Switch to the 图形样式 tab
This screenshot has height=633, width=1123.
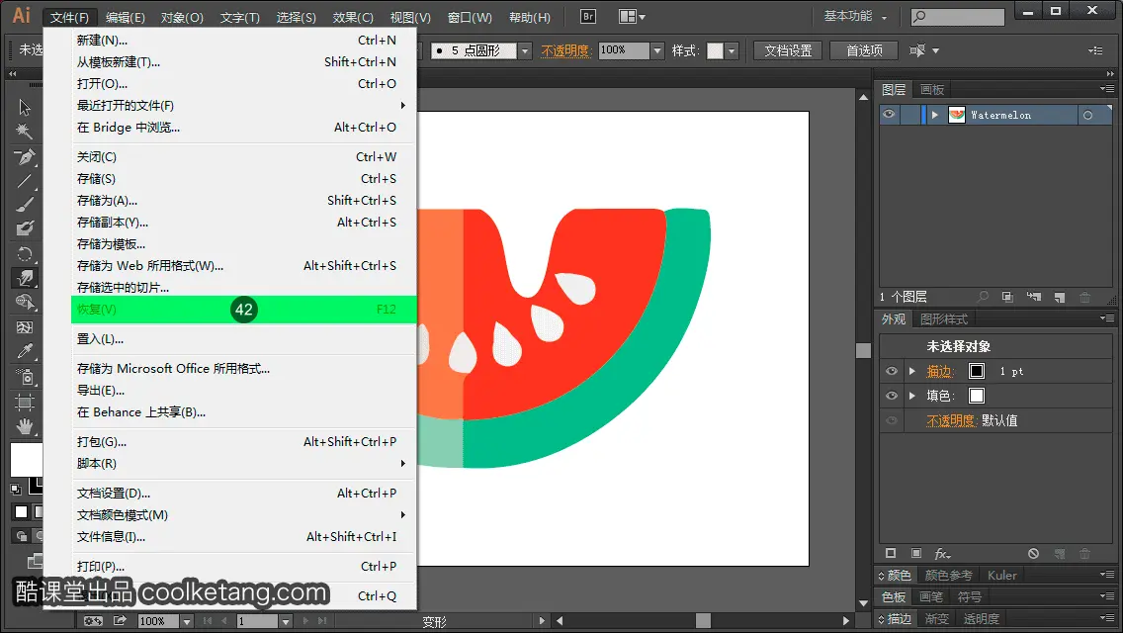pyautogui.click(x=944, y=319)
